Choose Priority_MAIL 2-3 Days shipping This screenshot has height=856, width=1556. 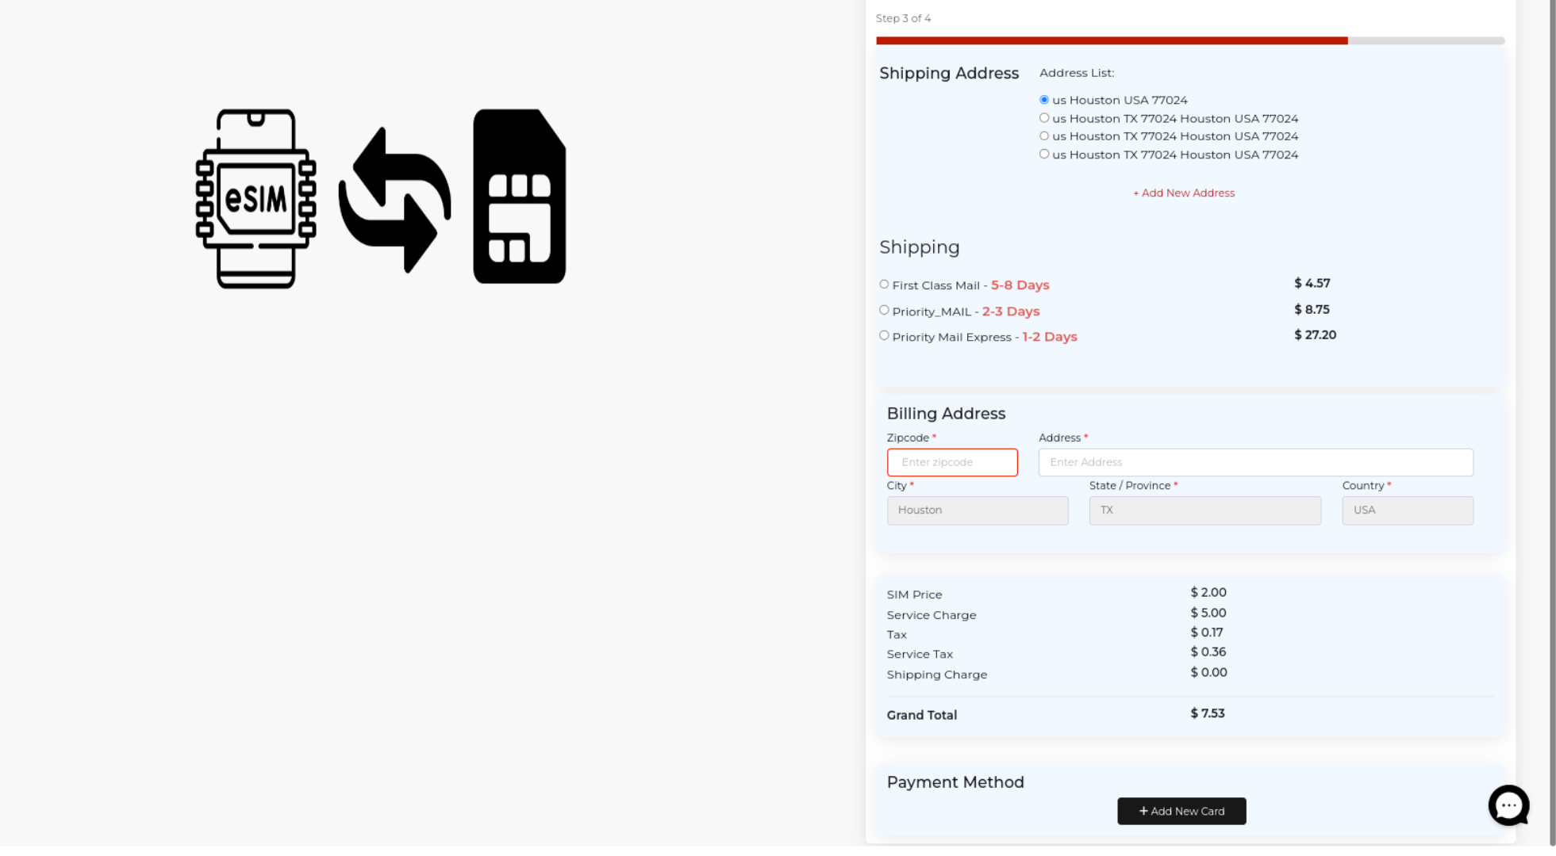click(x=884, y=310)
